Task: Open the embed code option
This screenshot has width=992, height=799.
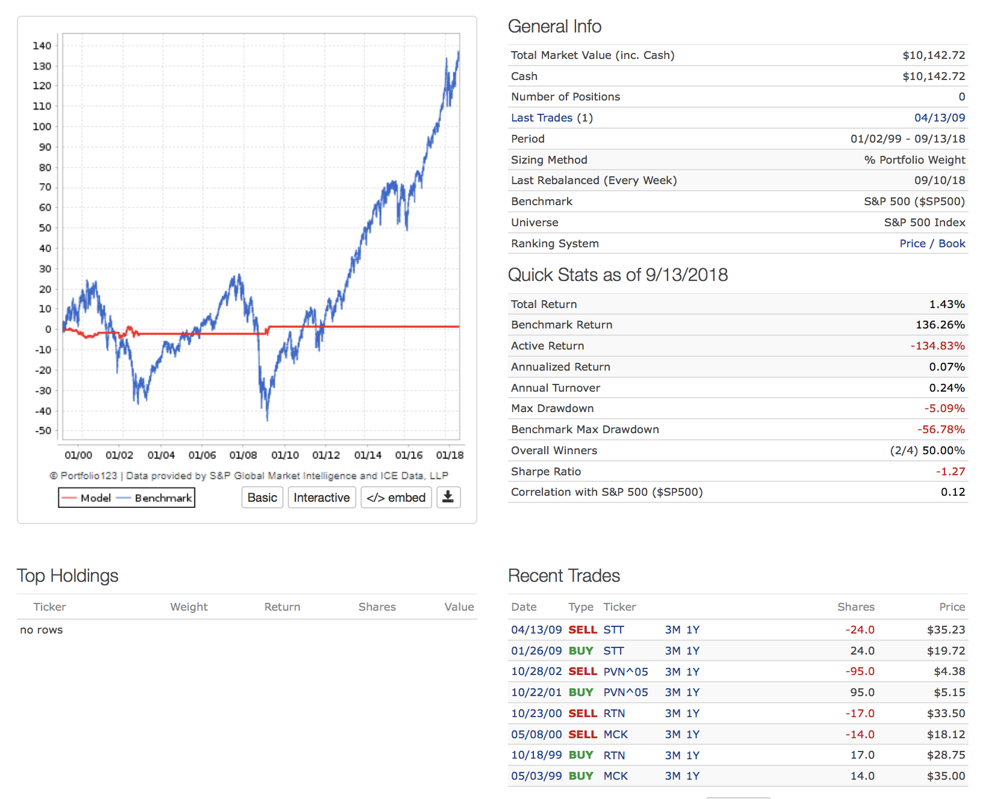Action: pos(396,498)
